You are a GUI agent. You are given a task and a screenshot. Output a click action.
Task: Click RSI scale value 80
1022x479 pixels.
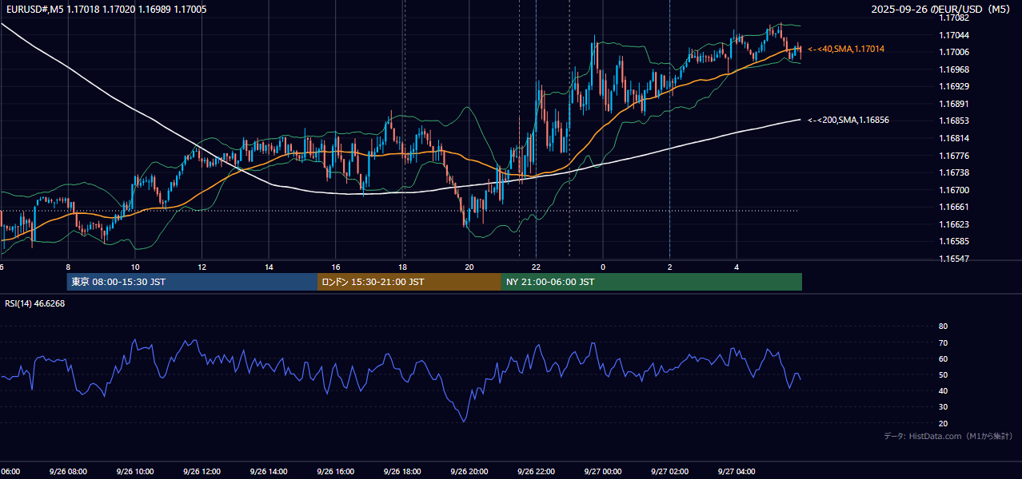(x=944, y=327)
